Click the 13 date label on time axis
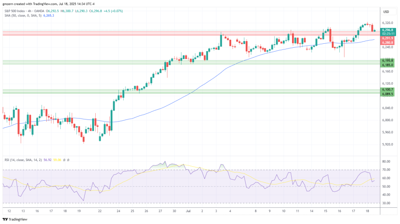The height and width of the screenshot is (224, 400). click(23, 211)
